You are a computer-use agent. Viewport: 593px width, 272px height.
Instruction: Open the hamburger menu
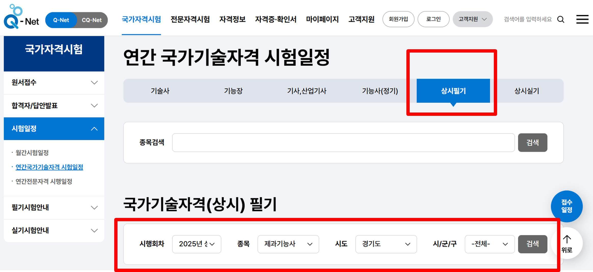[x=582, y=19]
